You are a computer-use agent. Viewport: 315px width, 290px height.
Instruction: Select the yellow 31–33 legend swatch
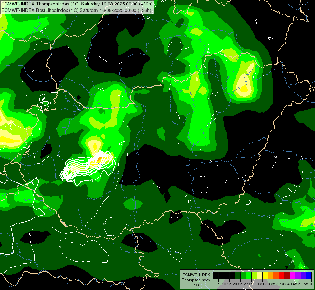pos(265,275)
